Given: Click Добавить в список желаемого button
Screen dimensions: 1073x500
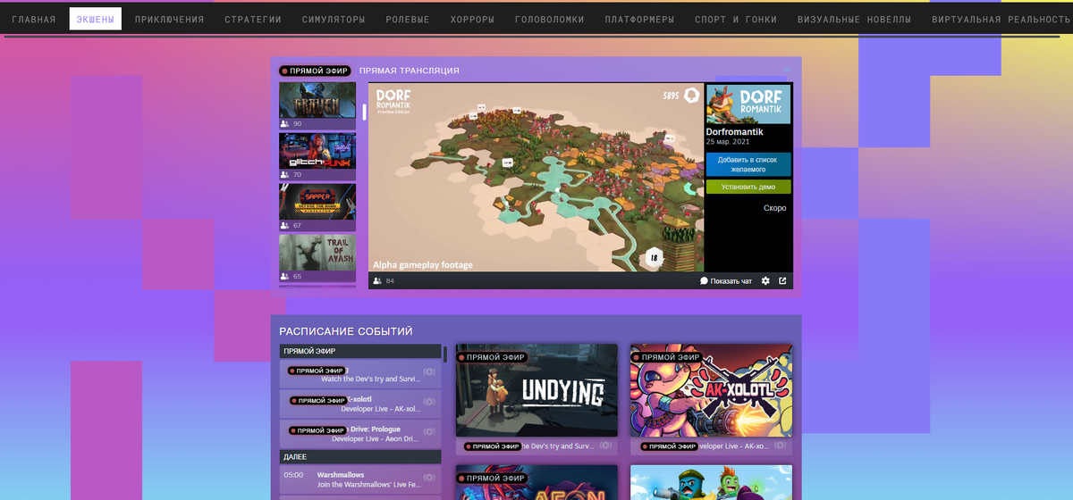Looking at the screenshot, I should 748,164.
